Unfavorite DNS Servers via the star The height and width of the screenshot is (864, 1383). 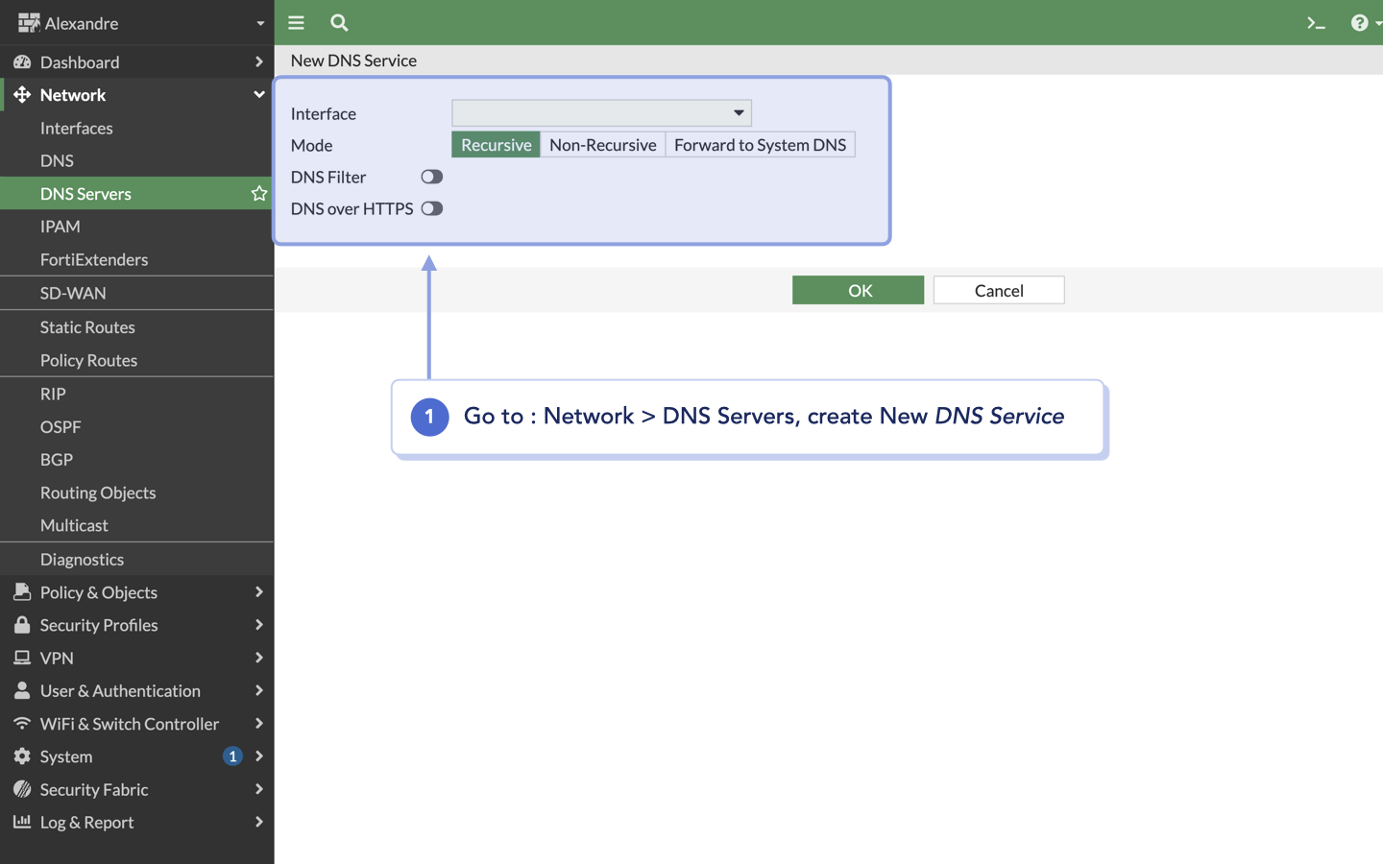point(258,193)
